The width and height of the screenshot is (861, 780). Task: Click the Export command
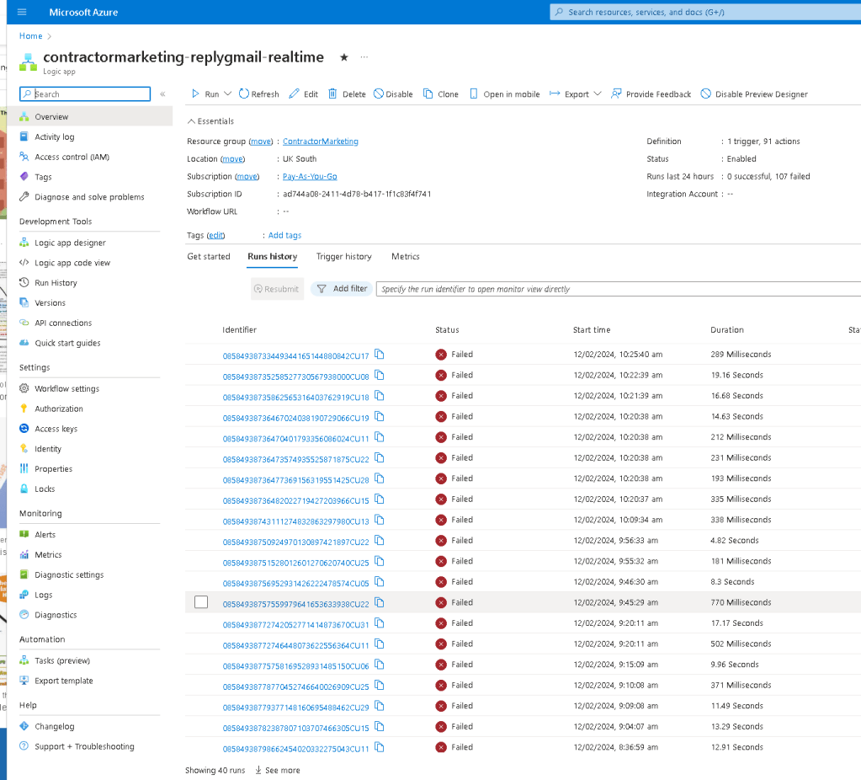570,94
